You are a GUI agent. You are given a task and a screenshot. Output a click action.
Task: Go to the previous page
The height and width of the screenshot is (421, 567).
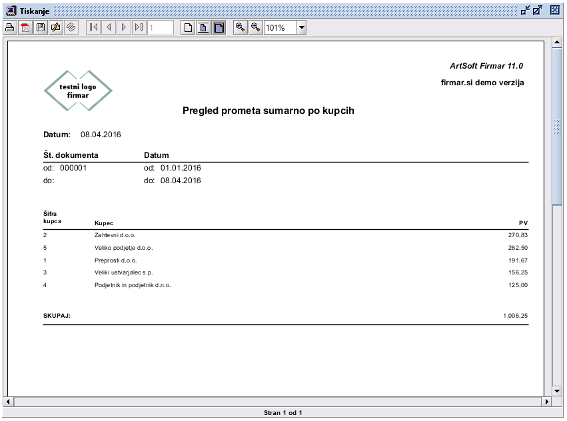(109, 27)
